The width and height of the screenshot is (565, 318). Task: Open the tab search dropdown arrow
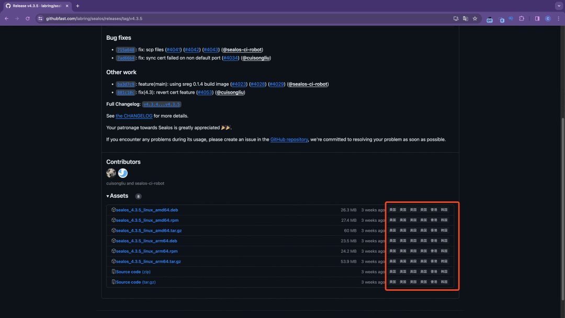coord(559,6)
